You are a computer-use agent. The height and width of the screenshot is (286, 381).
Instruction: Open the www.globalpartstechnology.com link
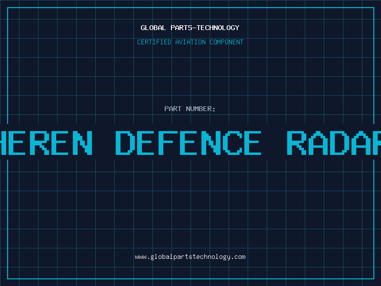tap(190, 257)
